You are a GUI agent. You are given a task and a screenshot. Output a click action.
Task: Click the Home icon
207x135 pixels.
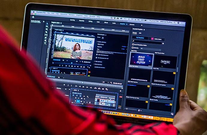coord(33,17)
